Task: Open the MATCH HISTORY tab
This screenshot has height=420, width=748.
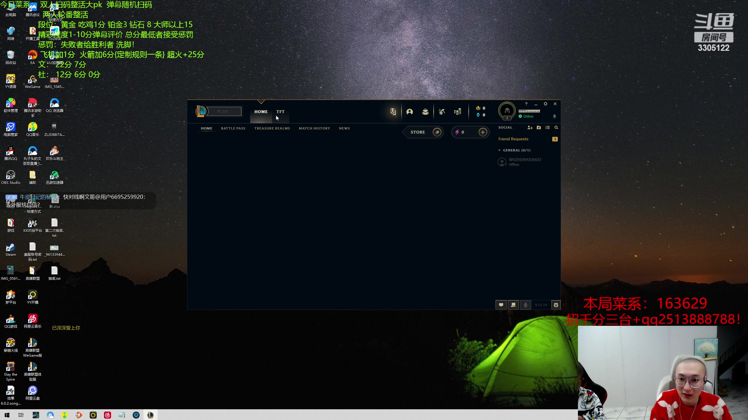Action: [314, 128]
